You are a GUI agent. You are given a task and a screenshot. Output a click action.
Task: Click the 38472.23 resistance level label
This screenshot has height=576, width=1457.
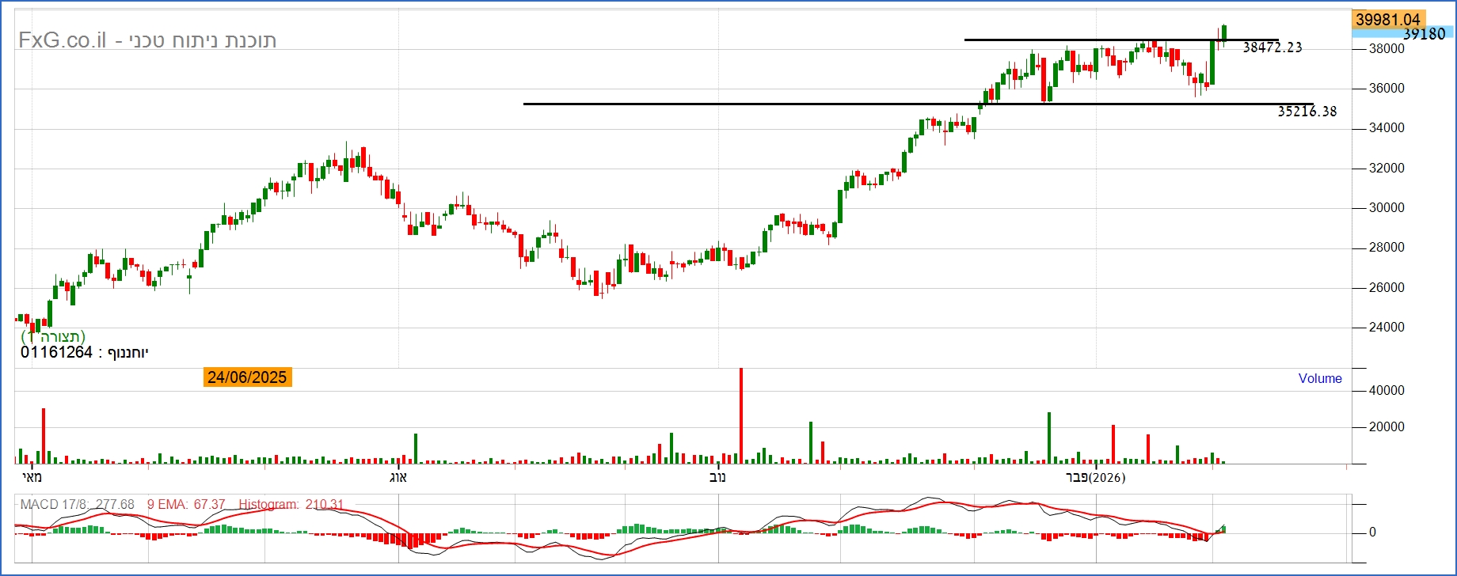click(x=1272, y=47)
